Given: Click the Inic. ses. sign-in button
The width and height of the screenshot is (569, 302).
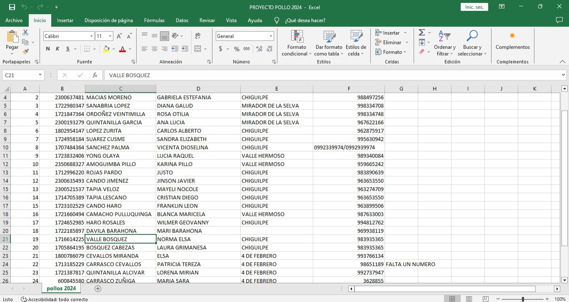Looking at the screenshot, I should click(474, 7).
